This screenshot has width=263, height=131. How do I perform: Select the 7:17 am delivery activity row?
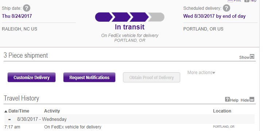pos(129,127)
